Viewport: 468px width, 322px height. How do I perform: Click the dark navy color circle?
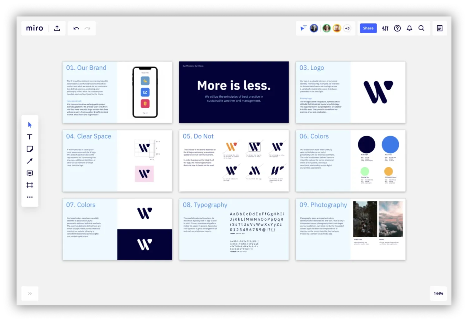tap(367, 144)
